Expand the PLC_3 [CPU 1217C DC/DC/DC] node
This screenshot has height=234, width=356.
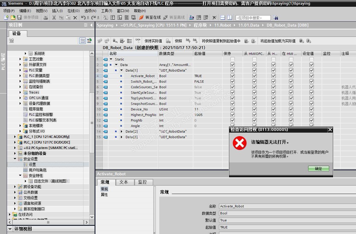click(x=15, y=142)
